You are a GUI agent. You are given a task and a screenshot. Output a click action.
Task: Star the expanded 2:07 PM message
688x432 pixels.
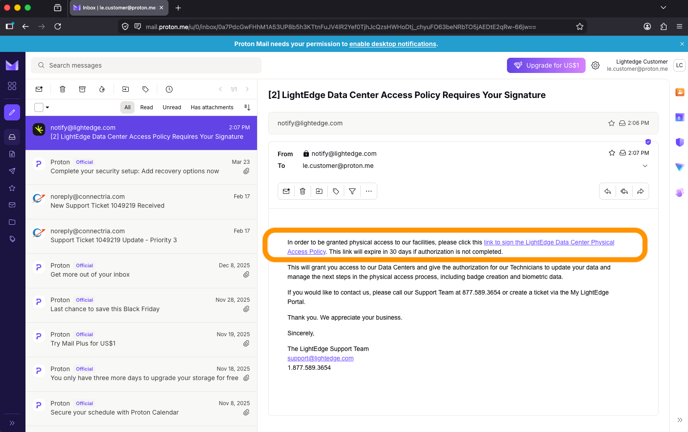click(x=612, y=153)
